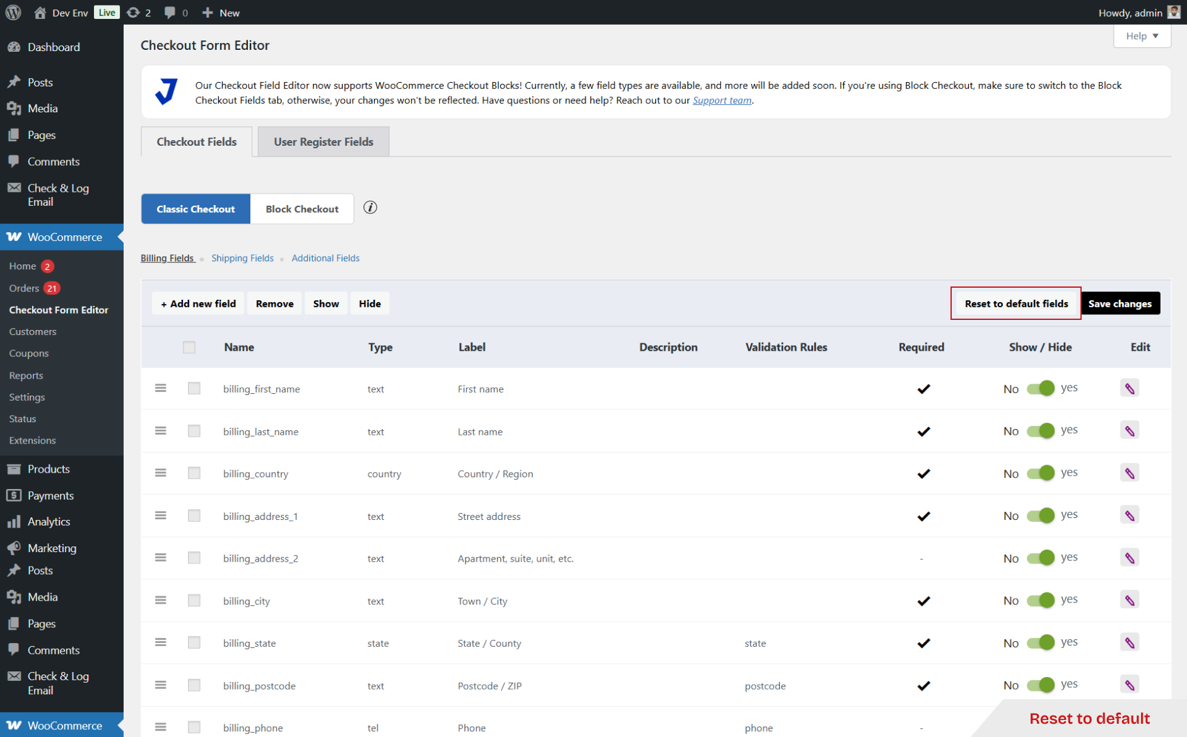Image resolution: width=1187 pixels, height=737 pixels.
Task: Turn off visibility for billing_country
Action: [1041, 472]
